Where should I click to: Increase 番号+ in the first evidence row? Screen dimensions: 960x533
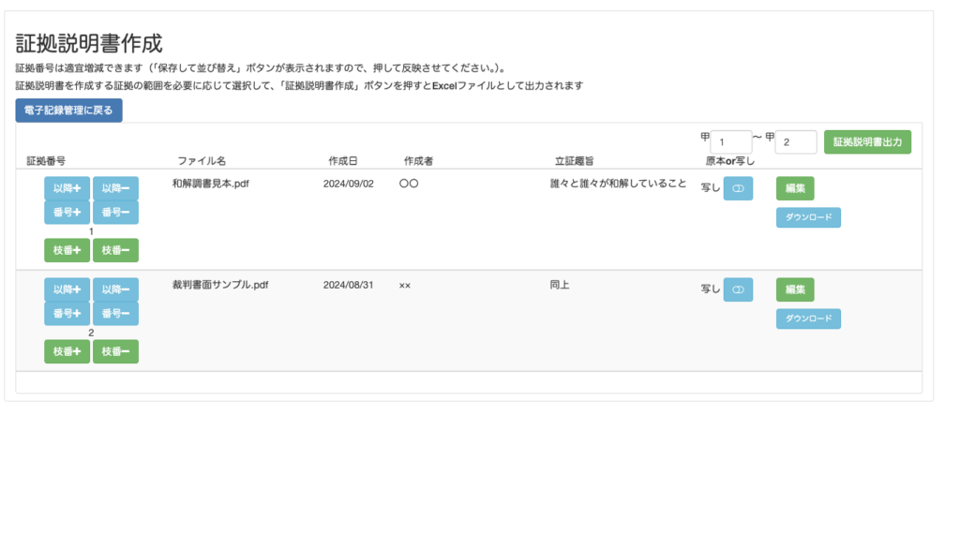point(67,213)
